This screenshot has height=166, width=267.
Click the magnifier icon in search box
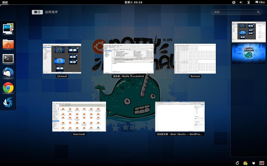[x=258, y=12]
